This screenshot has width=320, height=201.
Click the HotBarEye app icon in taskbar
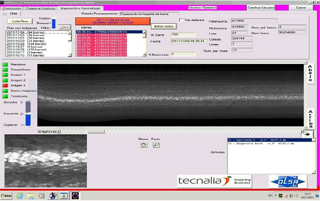click(x=75, y=195)
